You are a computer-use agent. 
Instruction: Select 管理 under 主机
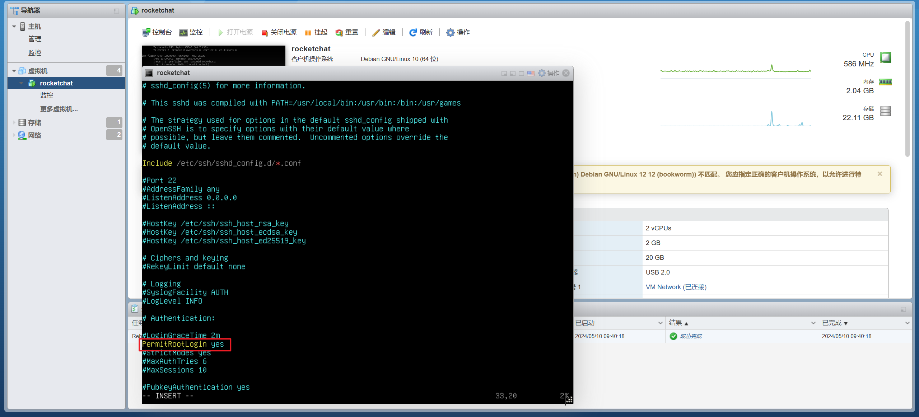coord(35,39)
